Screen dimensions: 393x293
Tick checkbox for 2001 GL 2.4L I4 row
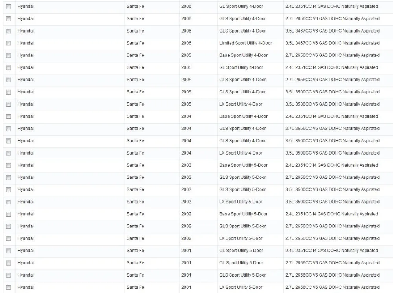pos(9,251)
